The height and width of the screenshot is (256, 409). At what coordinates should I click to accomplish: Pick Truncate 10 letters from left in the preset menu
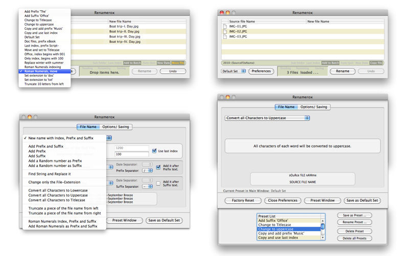click(44, 84)
